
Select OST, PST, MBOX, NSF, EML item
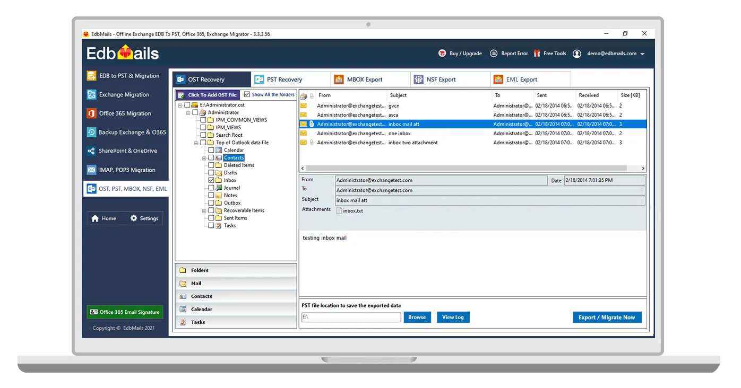pyautogui.click(x=126, y=189)
